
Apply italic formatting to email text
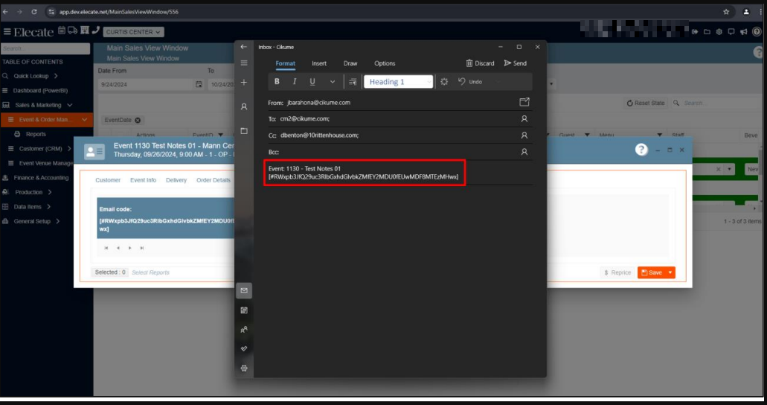pos(295,82)
